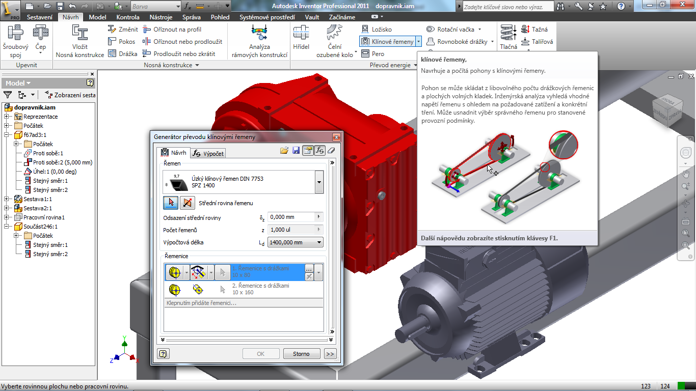This screenshot has height=391, width=696.
Task: Click the Odsazení střední roviny value field
Action: [291, 217]
